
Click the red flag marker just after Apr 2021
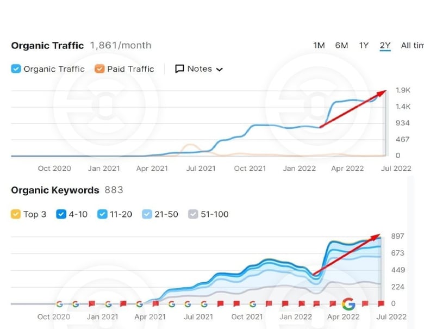click(x=155, y=303)
